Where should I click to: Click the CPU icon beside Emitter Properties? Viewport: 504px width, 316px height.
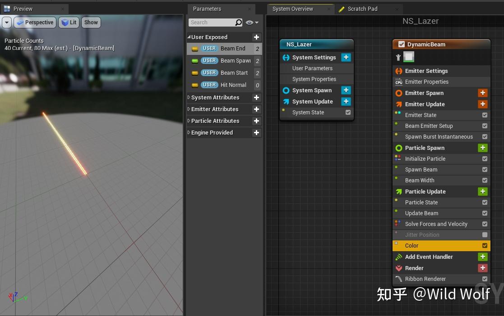pos(398,81)
